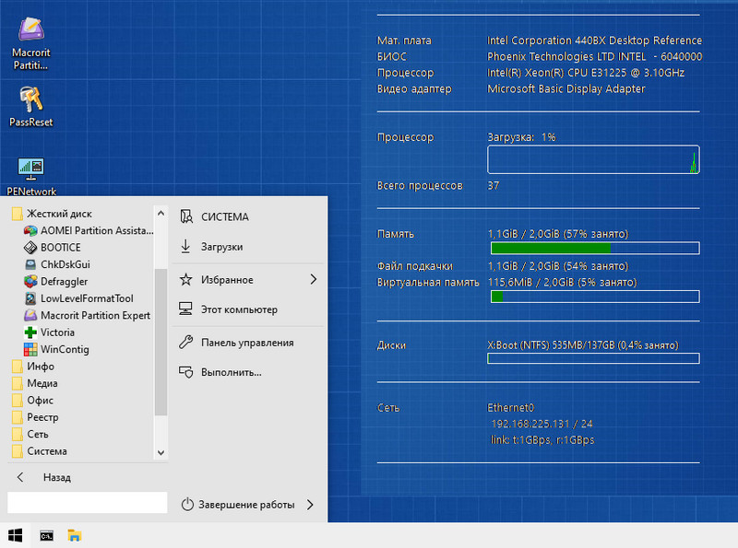Open shutdown options arrow
This screenshot has width=738, height=548.
pos(310,505)
